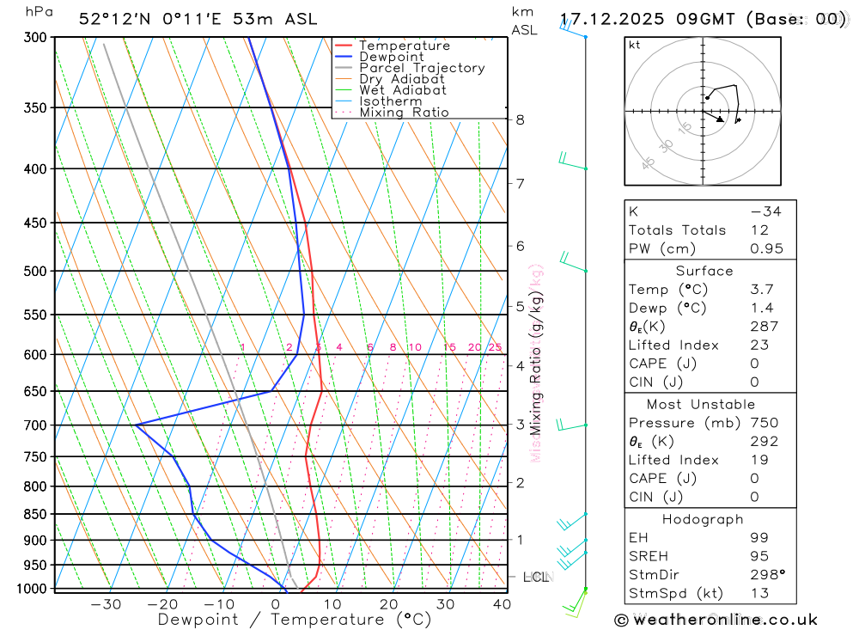
Task: Select the 'Mixing Ratio' legend label
Action: [405, 113]
